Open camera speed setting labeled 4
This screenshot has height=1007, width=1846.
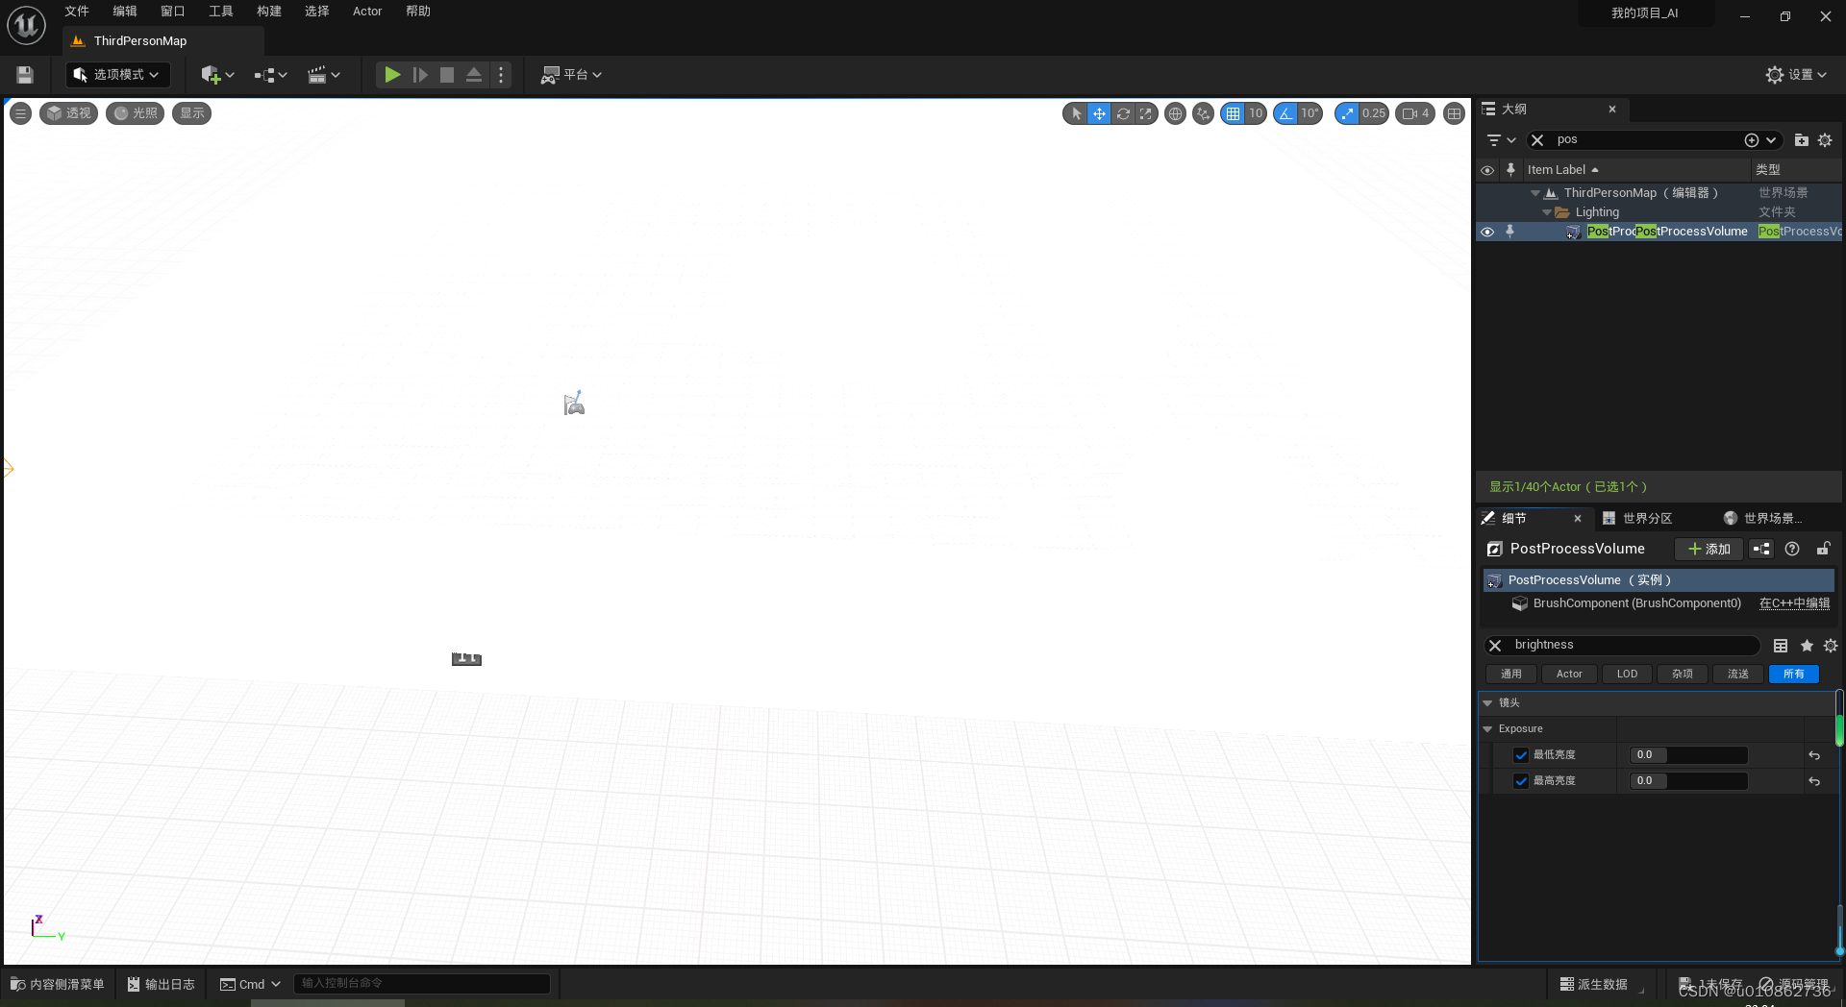tap(1415, 113)
